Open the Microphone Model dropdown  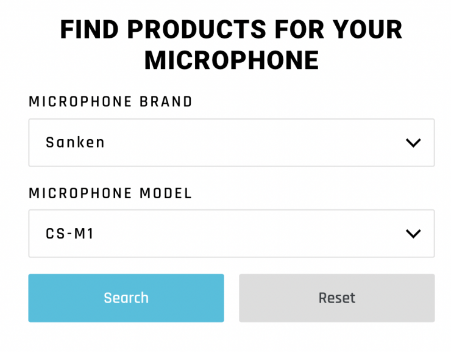(231, 234)
